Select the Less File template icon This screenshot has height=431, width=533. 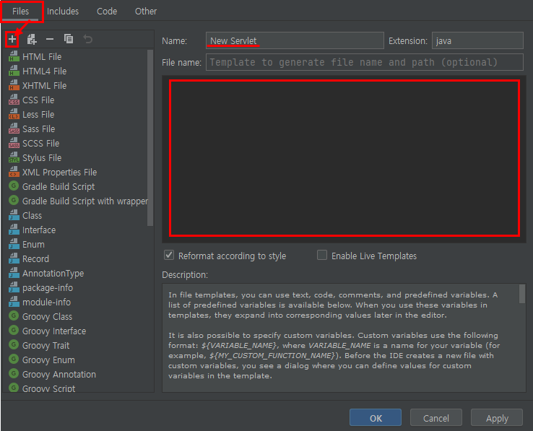pyautogui.click(x=14, y=114)
